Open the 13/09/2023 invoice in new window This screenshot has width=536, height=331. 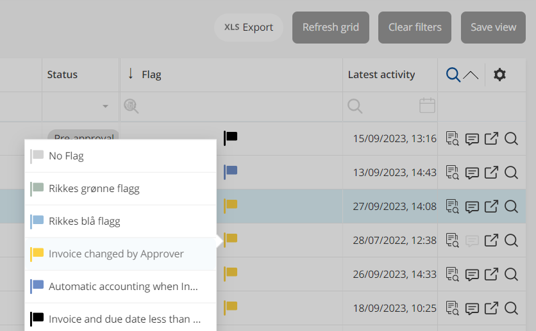tap(491, 172)
